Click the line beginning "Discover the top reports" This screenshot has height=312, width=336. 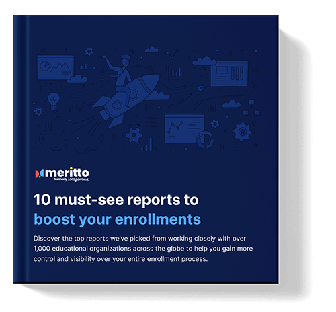(140, 239)
